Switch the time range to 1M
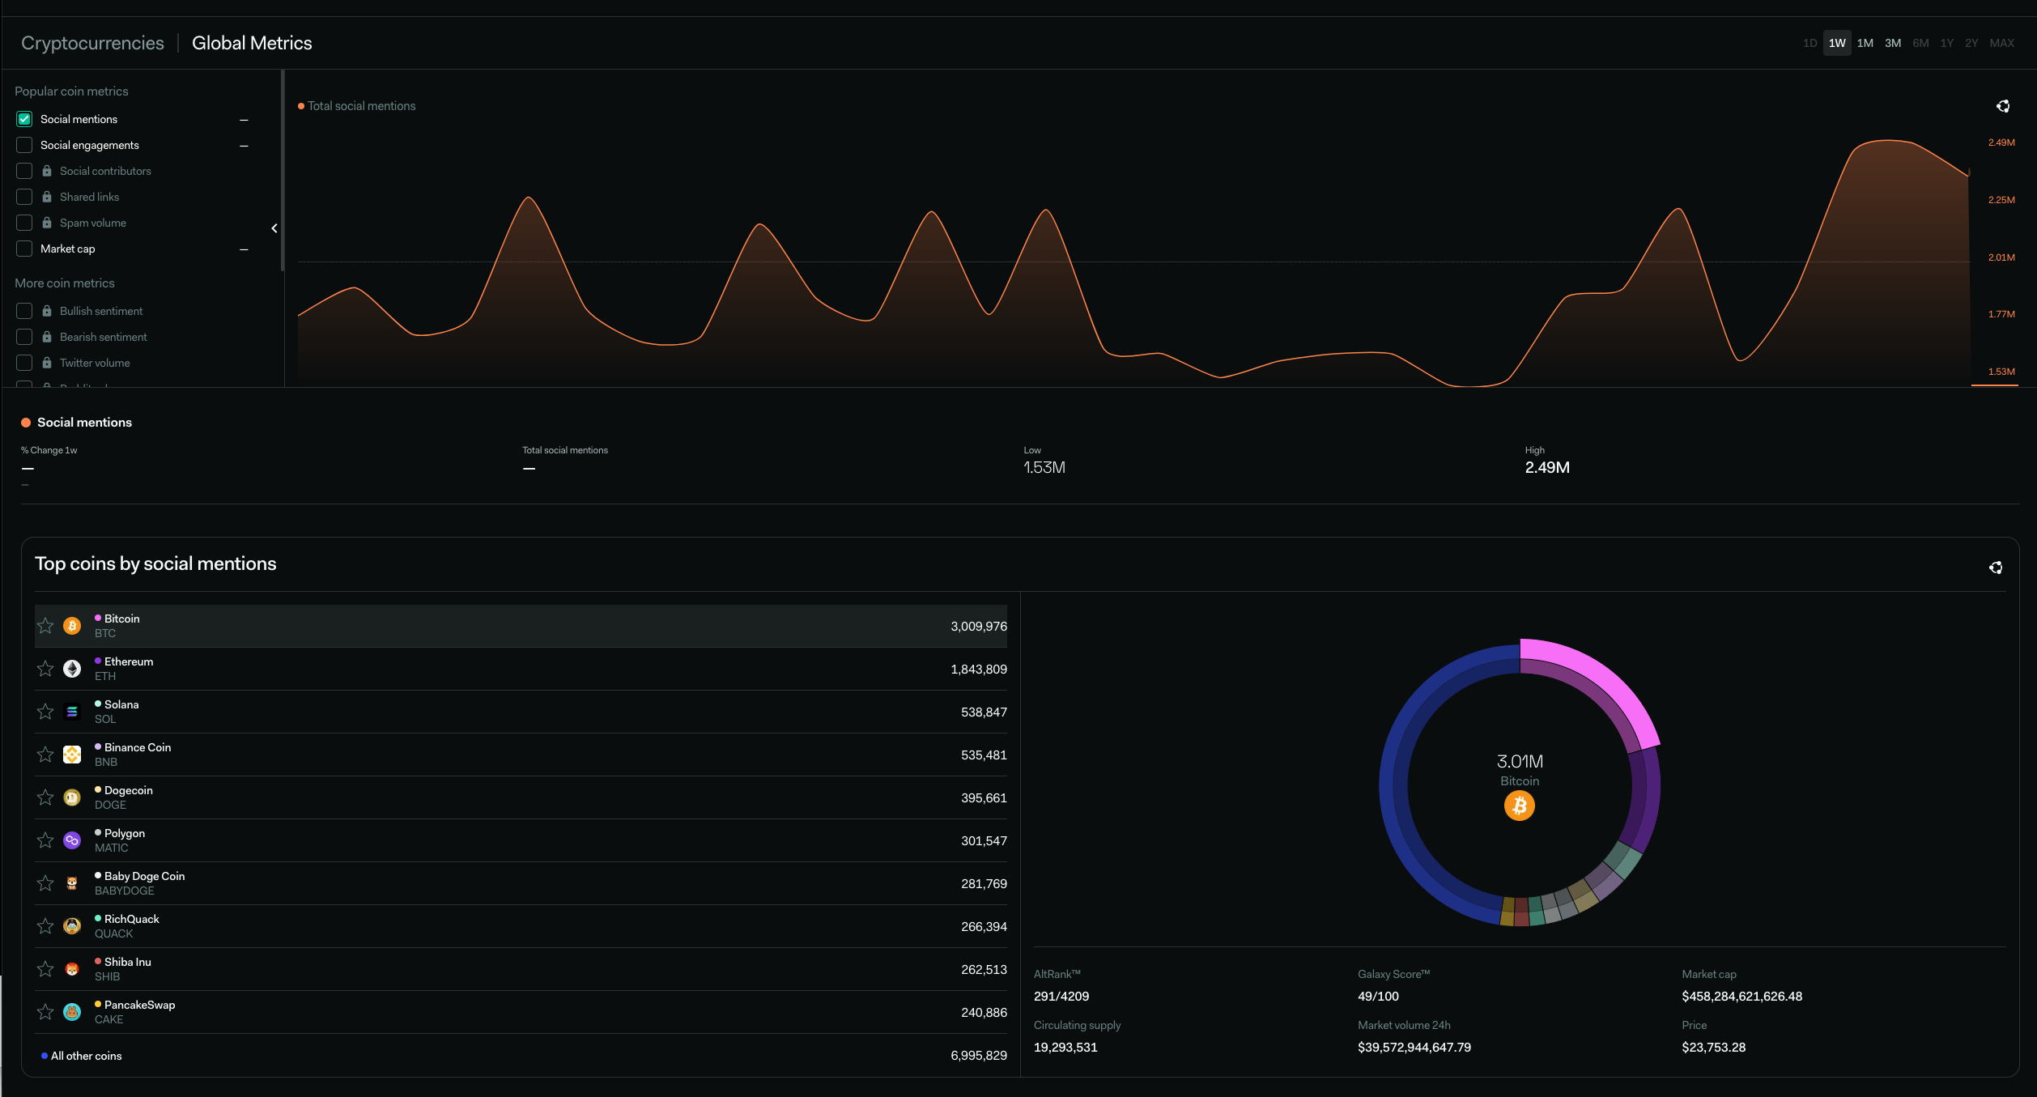Viewport: 2037px width, 1097px height. click(x=1865, y=43)
